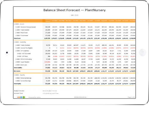Click the green dot in the logo

click(x=24, y=97)
